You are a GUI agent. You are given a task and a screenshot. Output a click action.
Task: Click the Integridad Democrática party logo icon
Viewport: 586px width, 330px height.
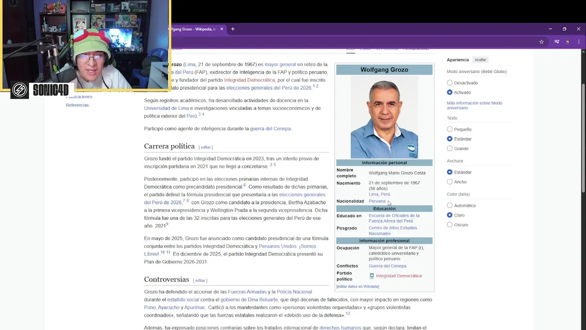(x=372, y=276)
